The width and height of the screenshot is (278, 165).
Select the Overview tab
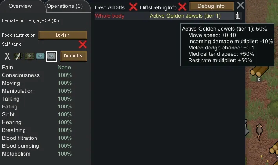(20, 6)
